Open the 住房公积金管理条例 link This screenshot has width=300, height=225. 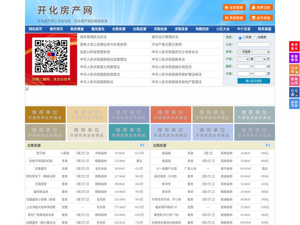[95, 52]
